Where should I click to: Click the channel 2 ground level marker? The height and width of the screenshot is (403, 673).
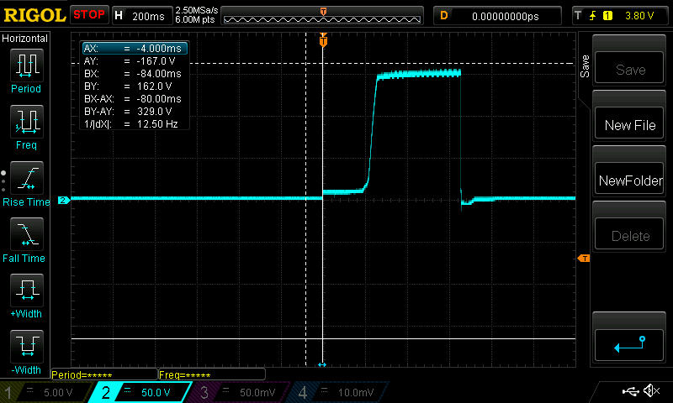[x=62, y=200]
